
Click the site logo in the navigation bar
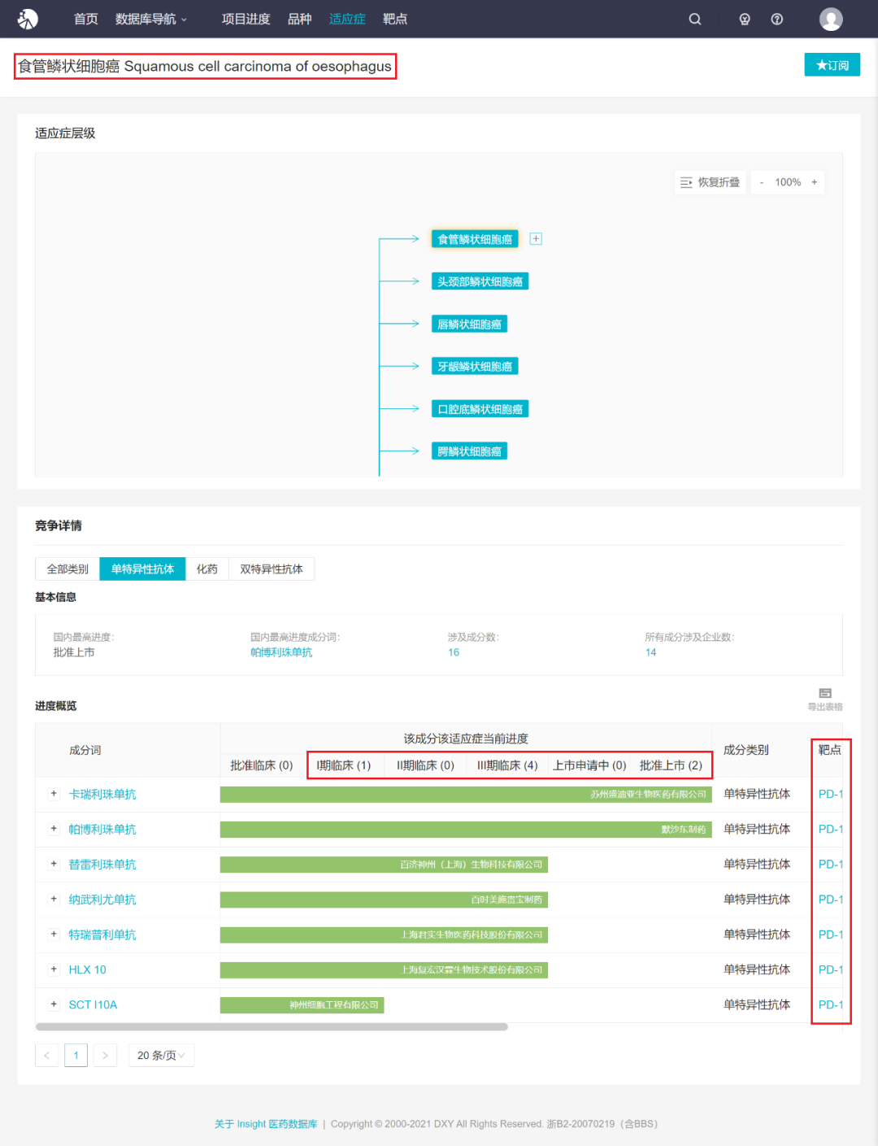pyautogui.click(x=28, y=19)
